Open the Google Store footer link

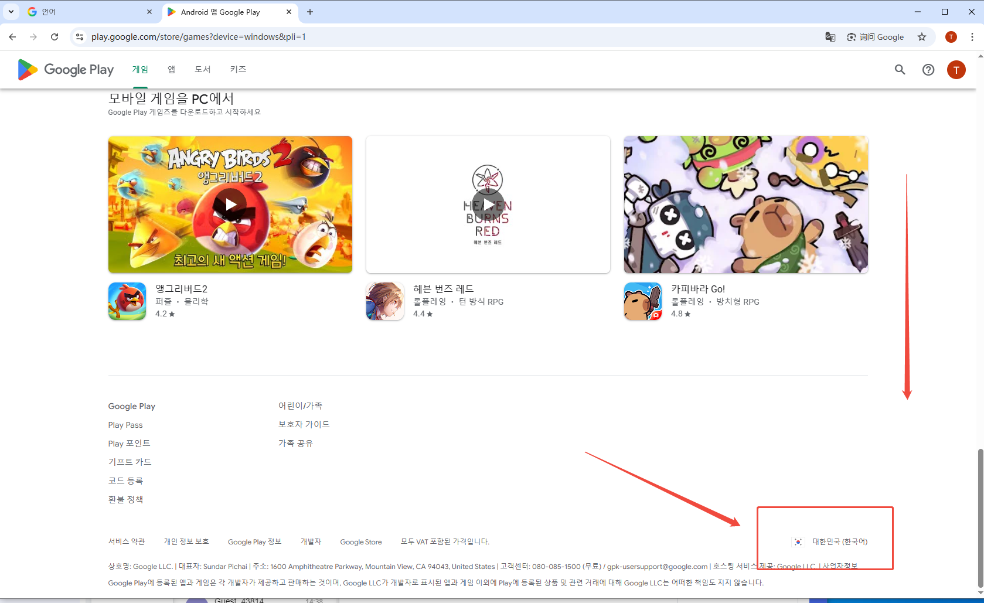point(361,542)
